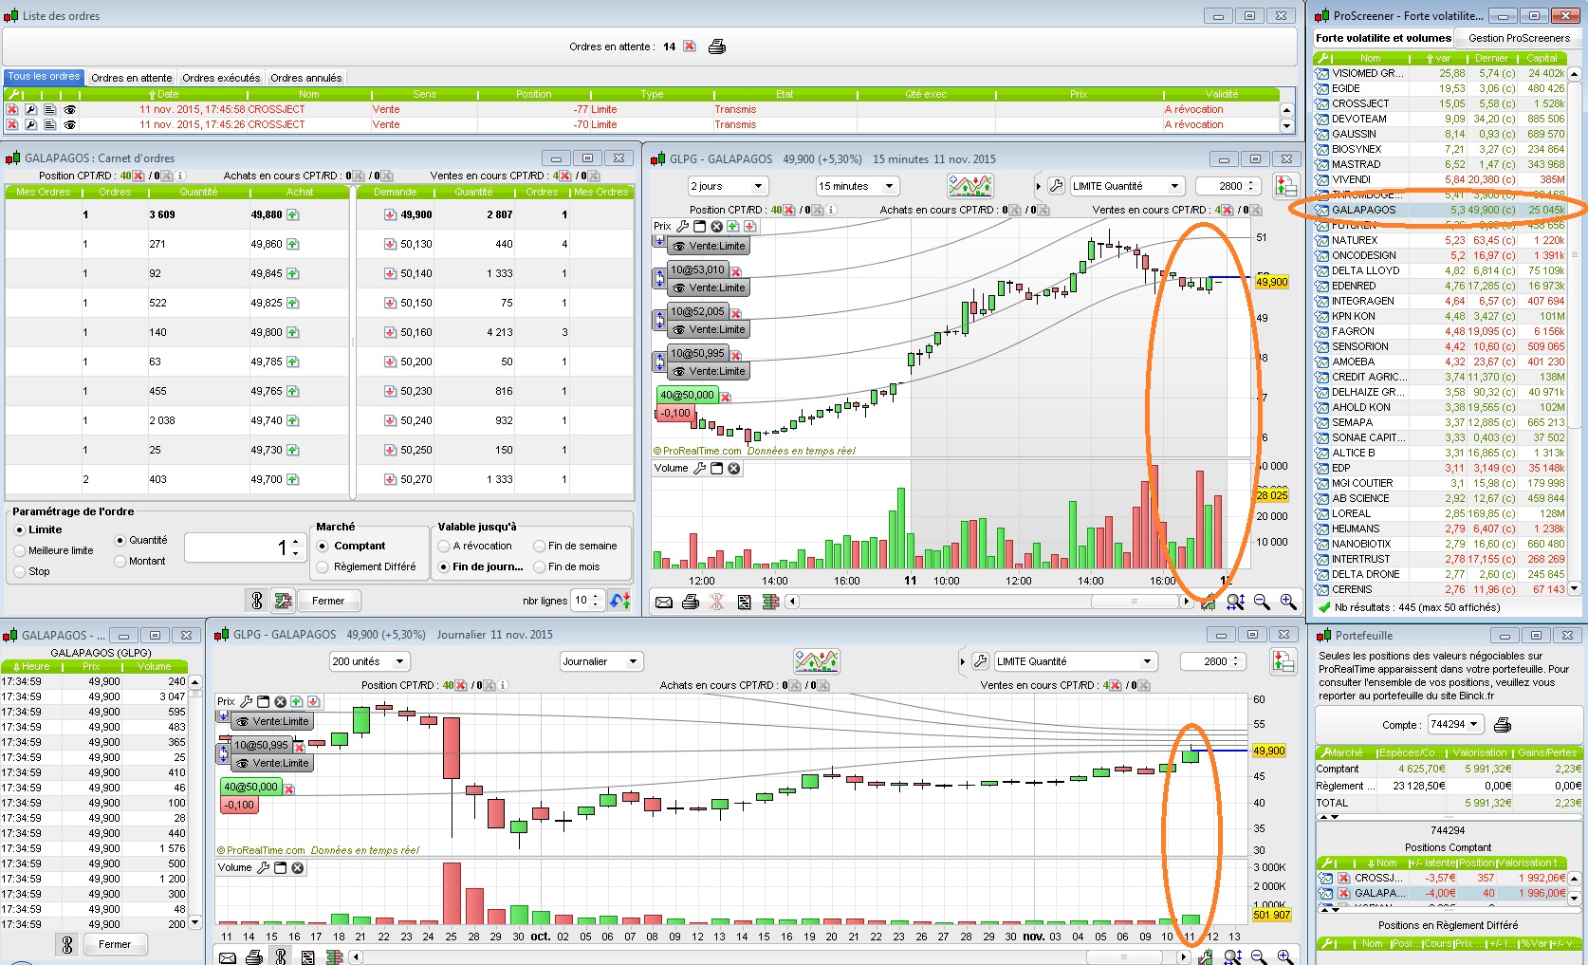Viewport: 1588px width, 965px height.
Task: Select GALAPAGOS row in ProScreener
Action: pos(1439,210)
